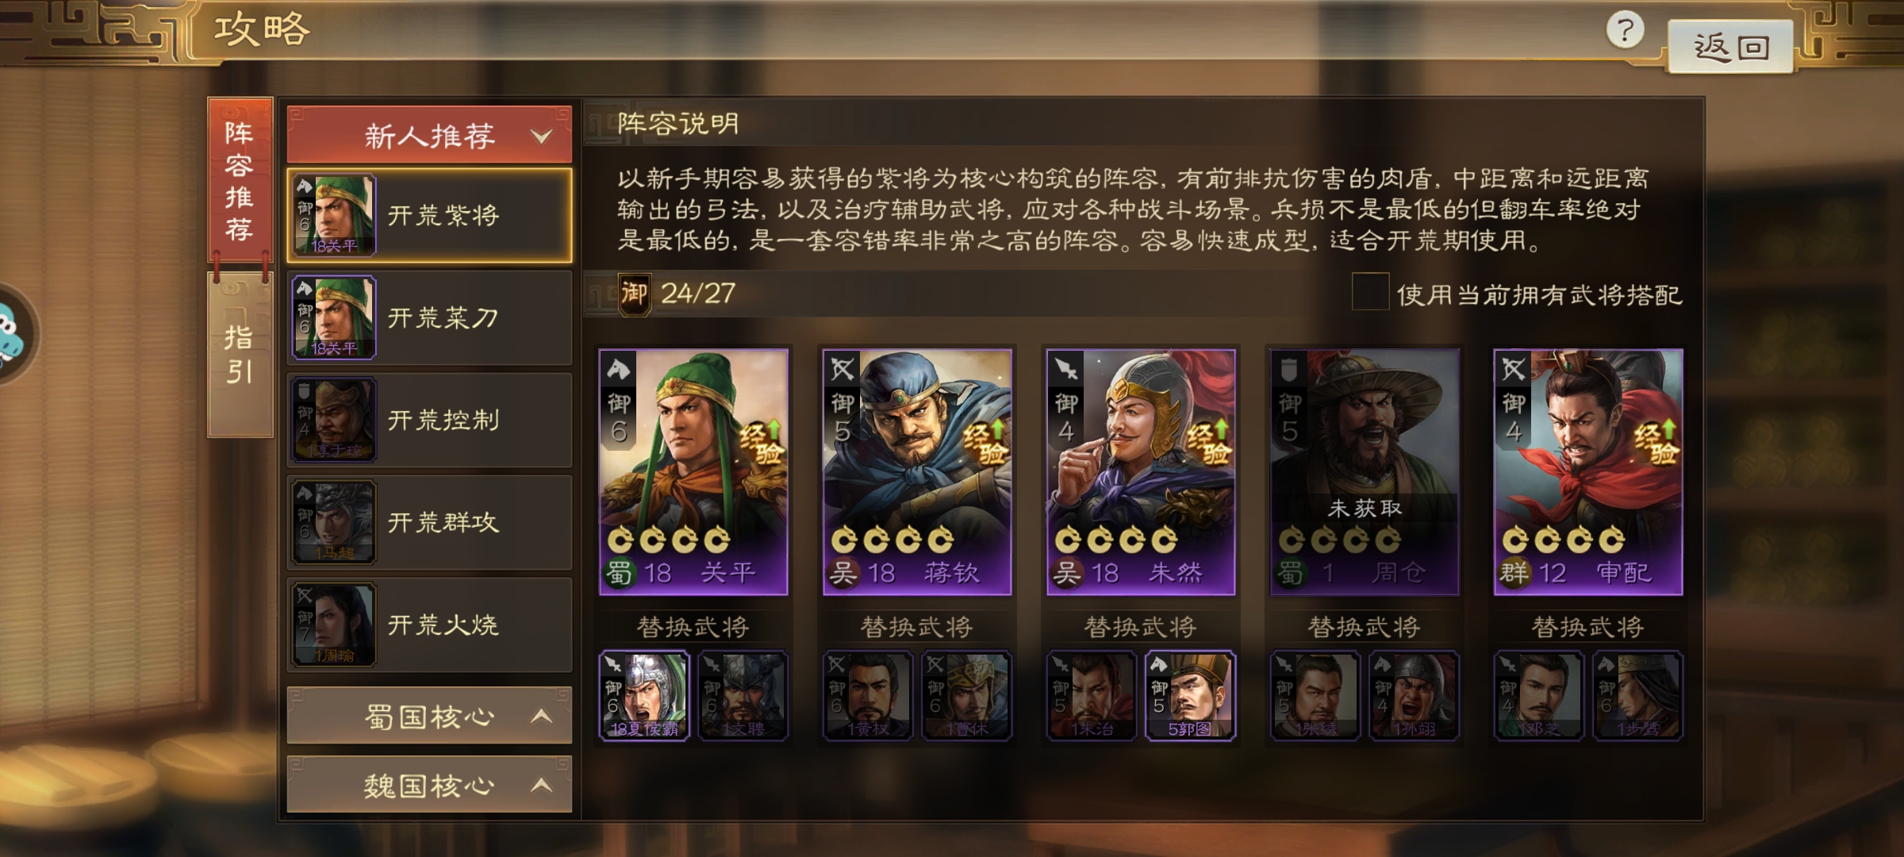Tap the blue mascot icon on left edge
The width and height of the screenshot is (1904, 857).
point(13,335)
